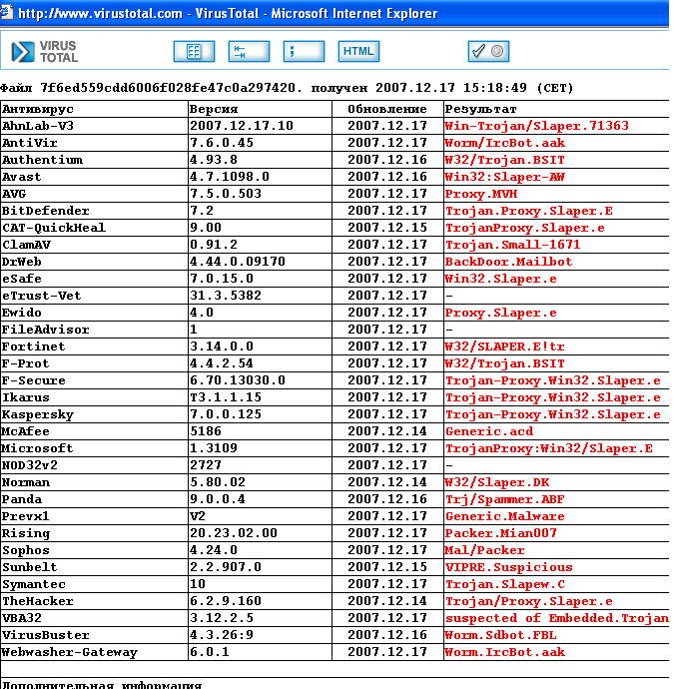Image resolution: width=674 pixels, height=689 pixels.
Task: Click the Internet Explorer page icon in title bar
Action: coord(7,13)
